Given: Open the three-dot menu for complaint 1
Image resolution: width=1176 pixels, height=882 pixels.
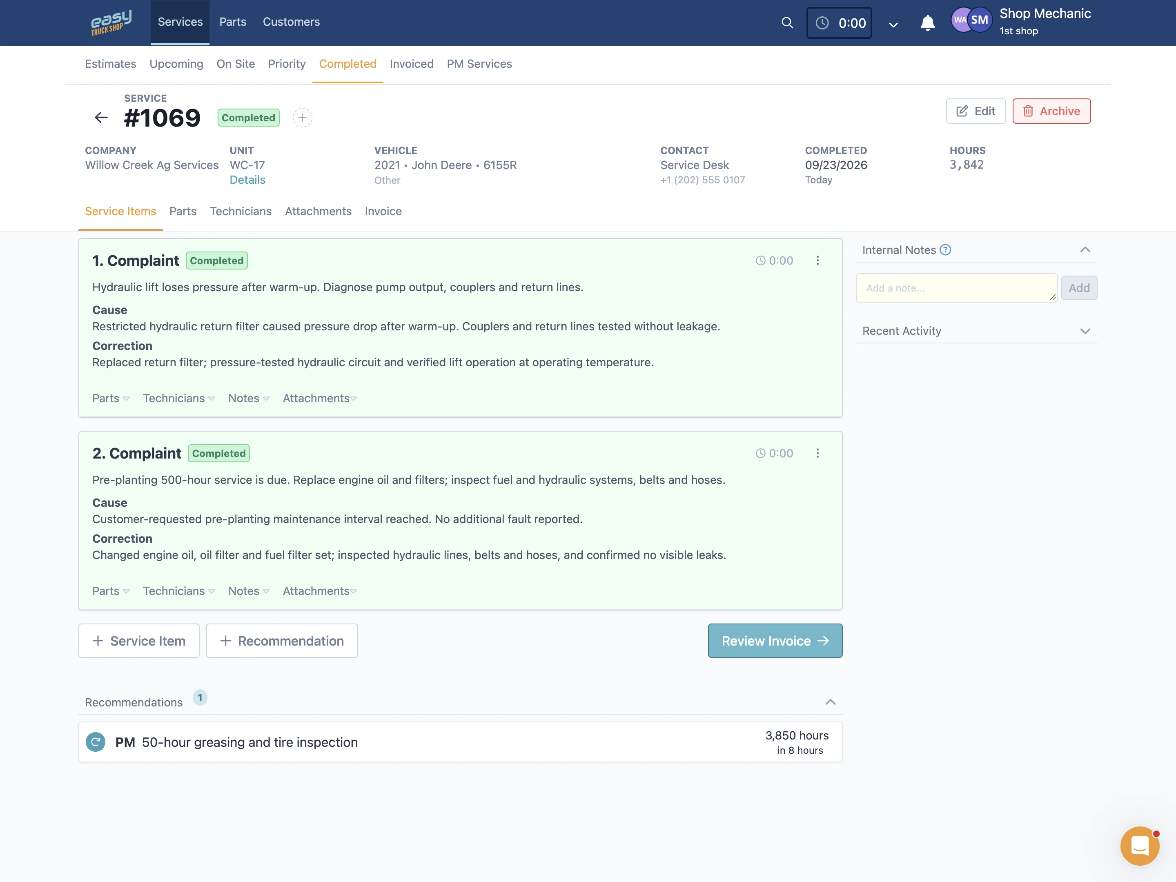Looking at the screenshot, I should pos(817,261).
